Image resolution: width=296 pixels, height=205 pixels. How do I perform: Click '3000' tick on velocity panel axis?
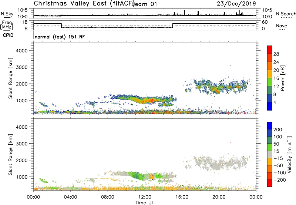coord(22,144)
